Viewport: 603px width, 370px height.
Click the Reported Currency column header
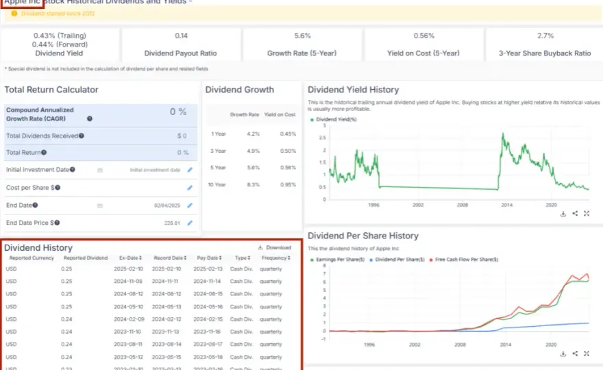(32, 258)
